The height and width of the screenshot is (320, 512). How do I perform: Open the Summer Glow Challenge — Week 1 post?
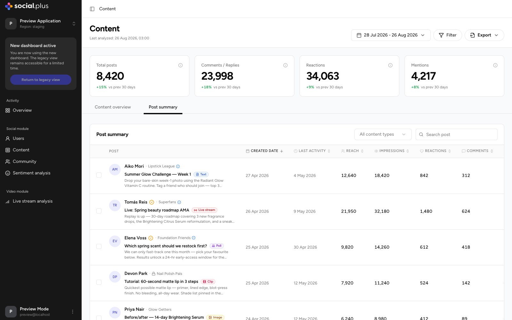coord(158,174)
